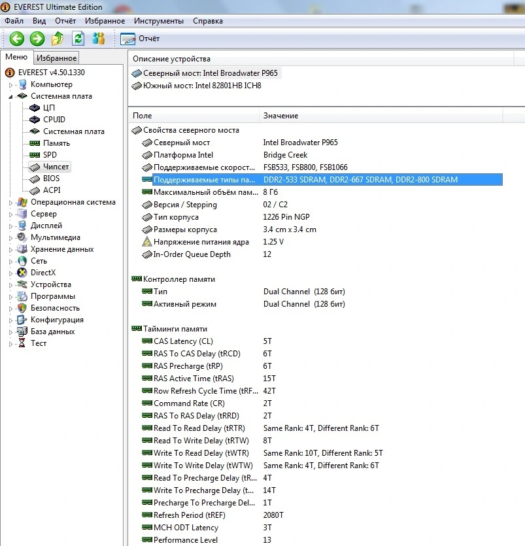Image resolution: width=525 pixels, height=546 pixels.
Task: Expand the Компьютер tree node
Action: coord(11,84)
